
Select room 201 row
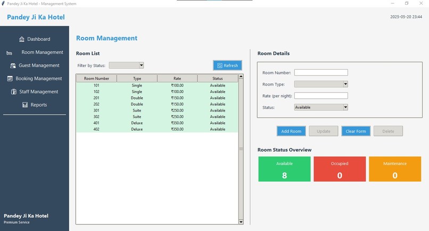click(157, 98)
